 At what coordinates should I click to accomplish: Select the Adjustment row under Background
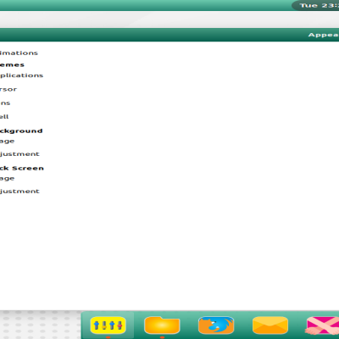pyautogui.click(x=19, y=154)
